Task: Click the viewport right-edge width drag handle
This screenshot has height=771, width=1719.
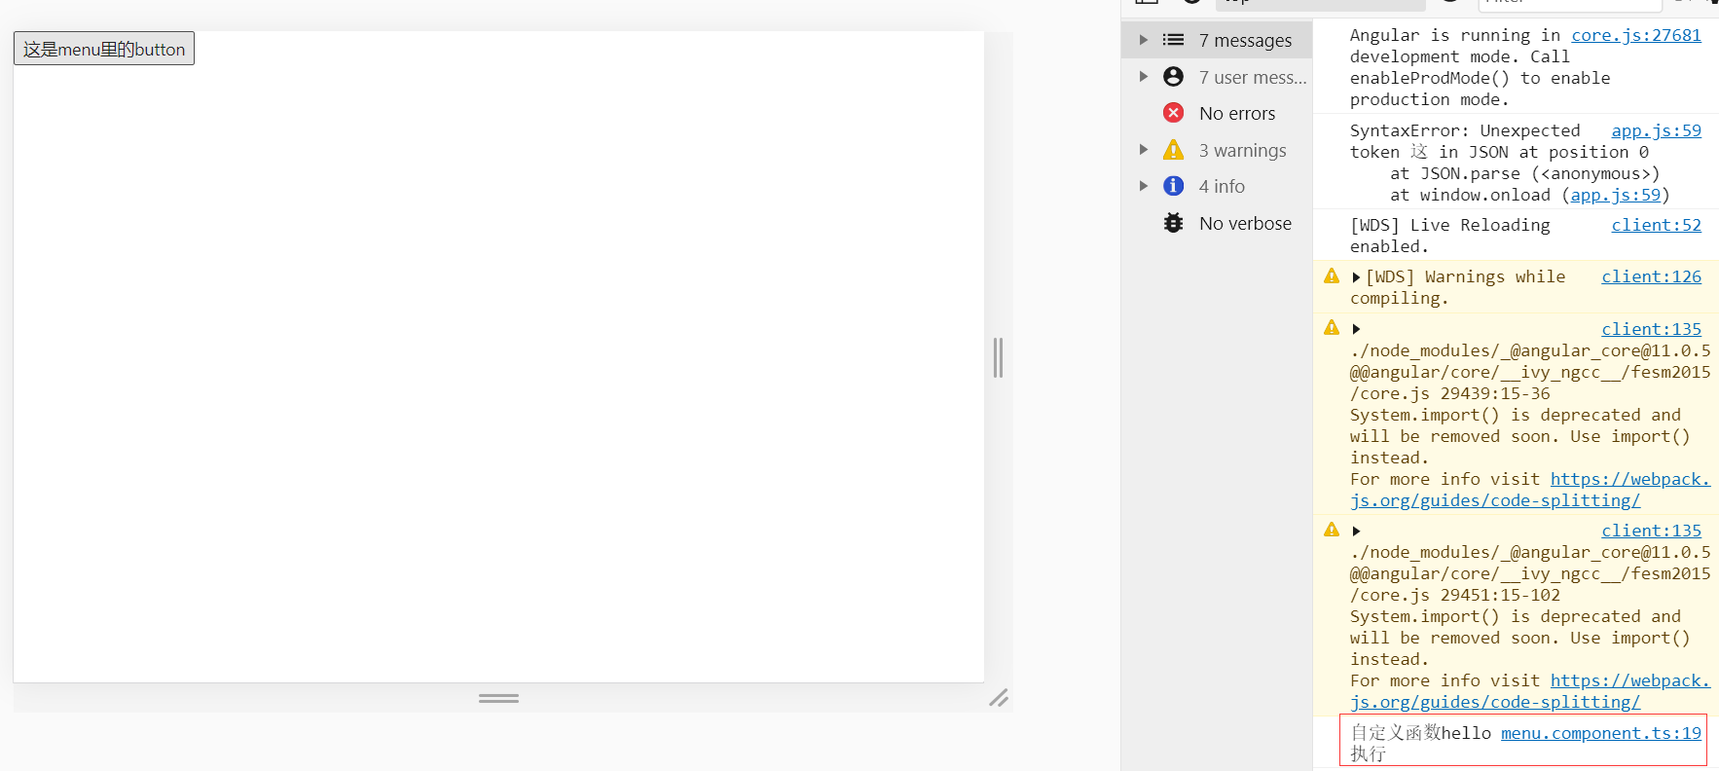Action: 998,357
